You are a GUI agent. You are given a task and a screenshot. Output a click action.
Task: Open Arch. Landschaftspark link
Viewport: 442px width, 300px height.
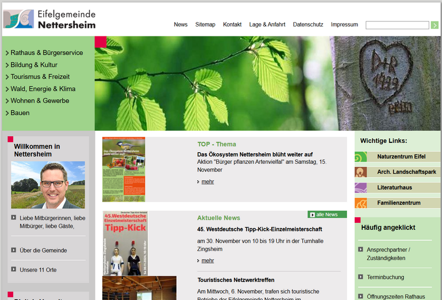point(407,172)
